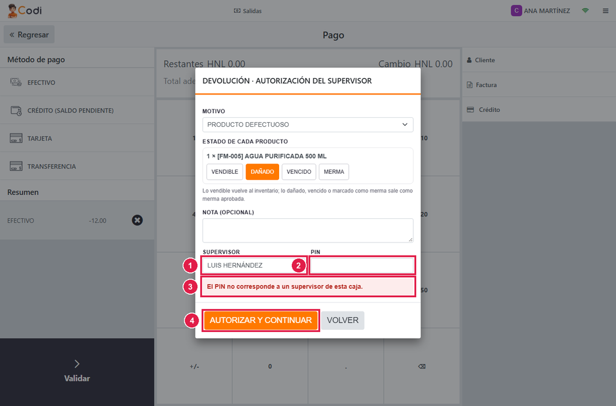Viewport: 616px width, 406px height.
Task: Choose Merma as product state
Action: tap(334, 171)
